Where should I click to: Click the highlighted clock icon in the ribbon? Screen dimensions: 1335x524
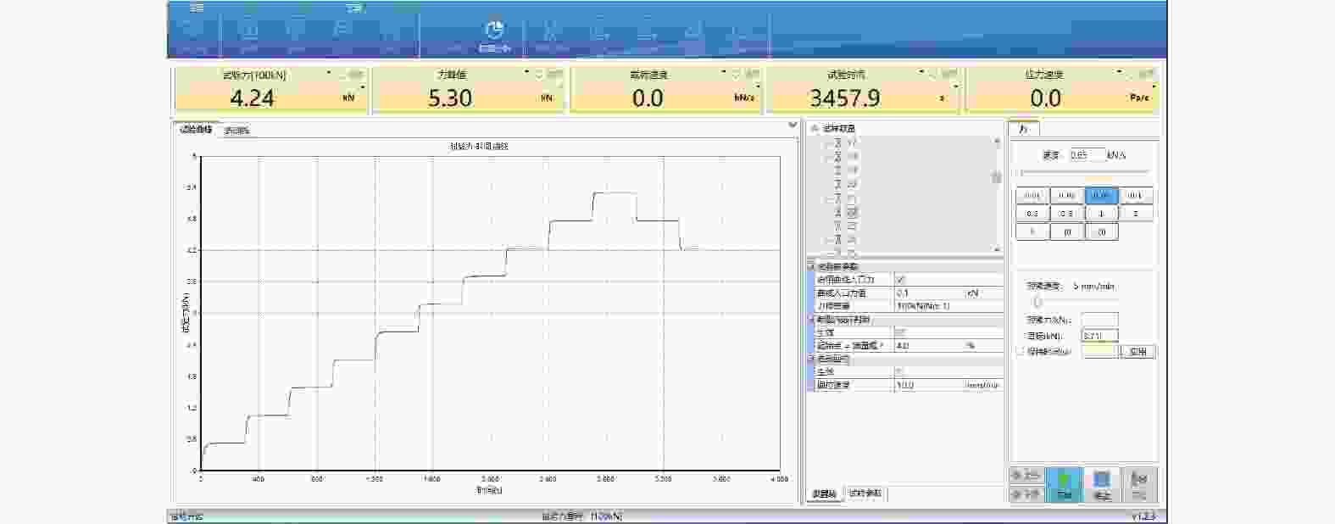[x=493, y=31]
